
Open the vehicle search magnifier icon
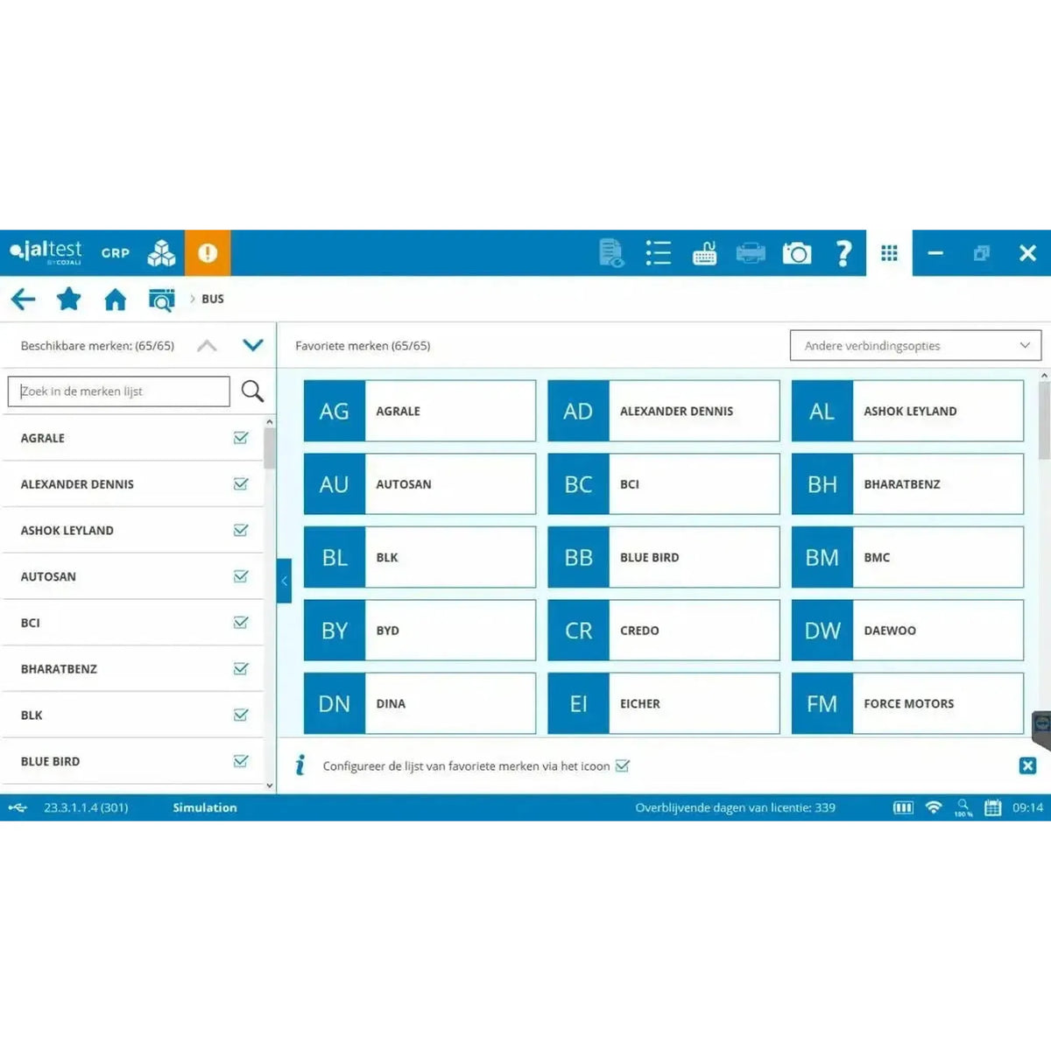161,300
